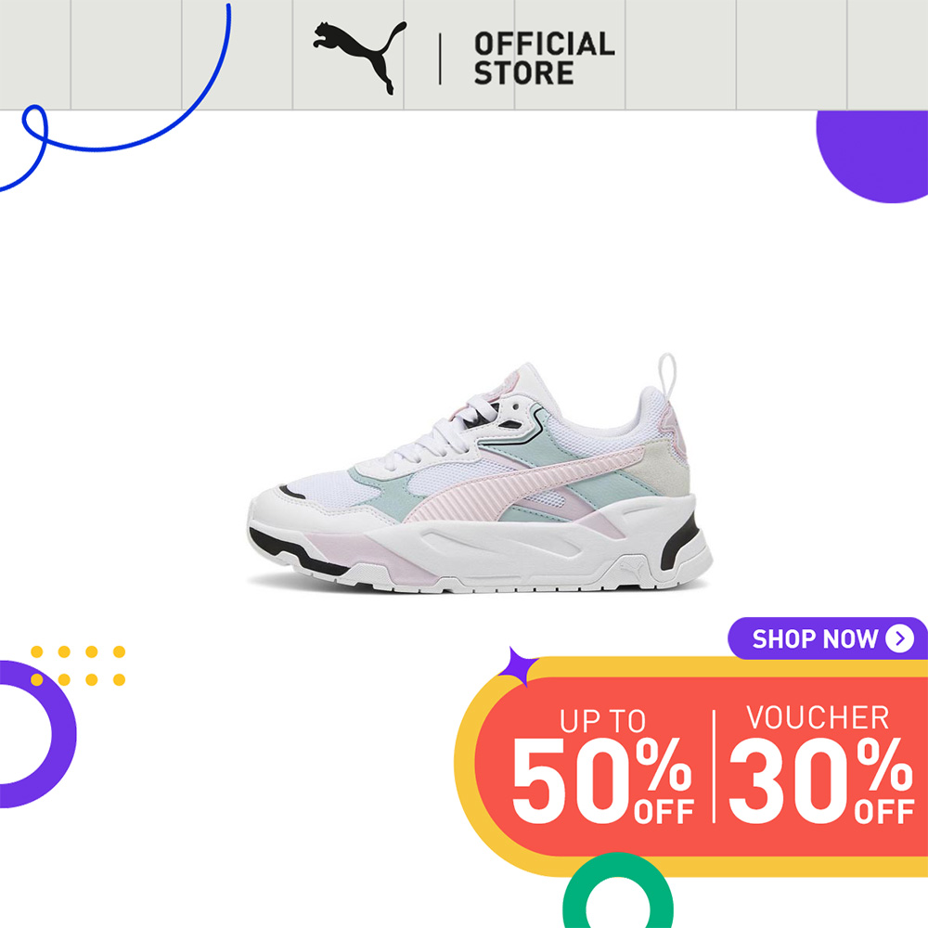Click the arrow icon inside SHOP NOW
The height and width of the screenshot is (928, 928).
click(x=899, y=638)
